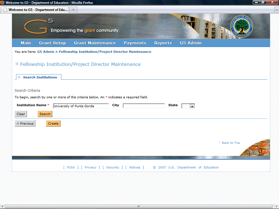Select the Search Institutions tab

coord(39,77)
